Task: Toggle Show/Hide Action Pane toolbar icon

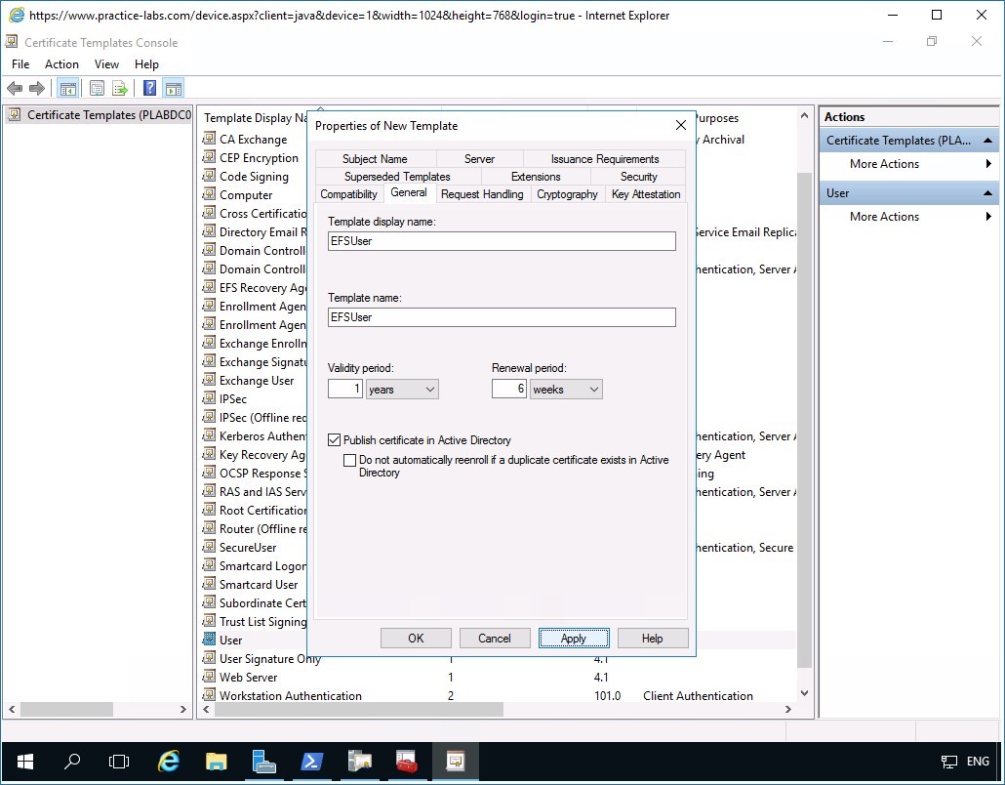Action: coord(173,89)
